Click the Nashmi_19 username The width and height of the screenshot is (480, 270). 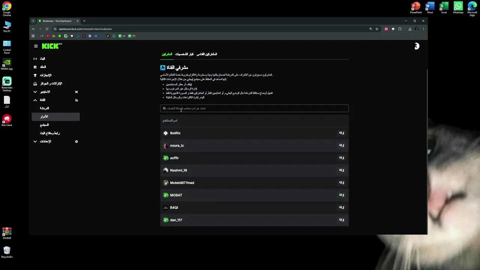pyautogui.click(x=178, y=170)
